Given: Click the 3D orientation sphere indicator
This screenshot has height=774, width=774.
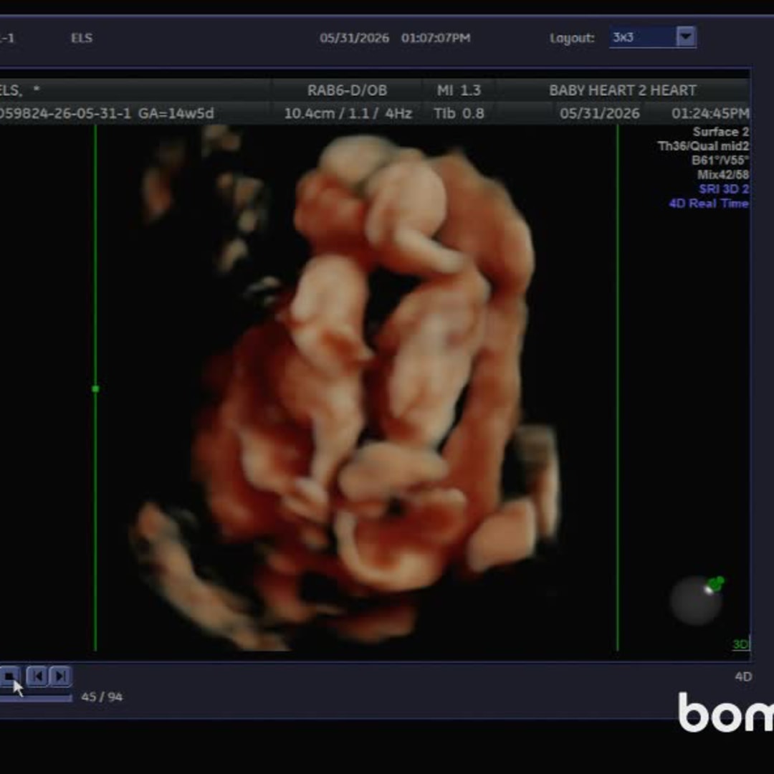Looking at the screenshot, I should tap(697, 601).
